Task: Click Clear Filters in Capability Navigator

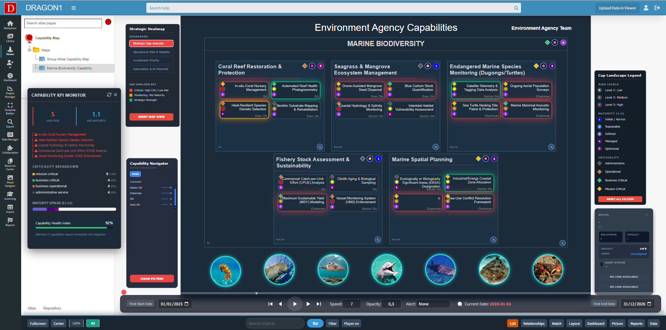Action: click(152, 278)
